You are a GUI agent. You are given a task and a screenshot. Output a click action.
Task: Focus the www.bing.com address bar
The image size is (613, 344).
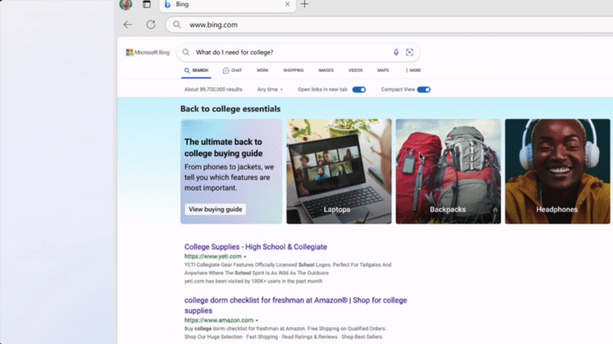(389, 25)
